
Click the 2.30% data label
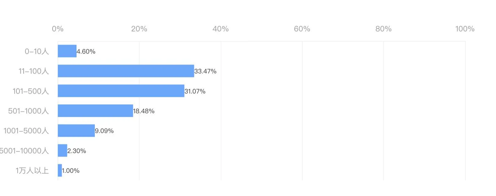pyautogui.click(x=77, y=151)
